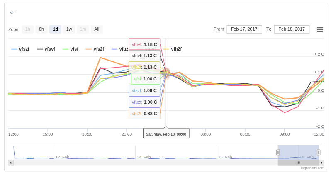The height and width of the screenshot is (177, 331).
Task: Switch zoom to 1w
Action: click(x=69, y=29)
